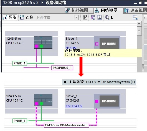The width and height of the screenshot is (147, 131).
Task: Collapse the right side panel arrow
Action: [145, 18]
